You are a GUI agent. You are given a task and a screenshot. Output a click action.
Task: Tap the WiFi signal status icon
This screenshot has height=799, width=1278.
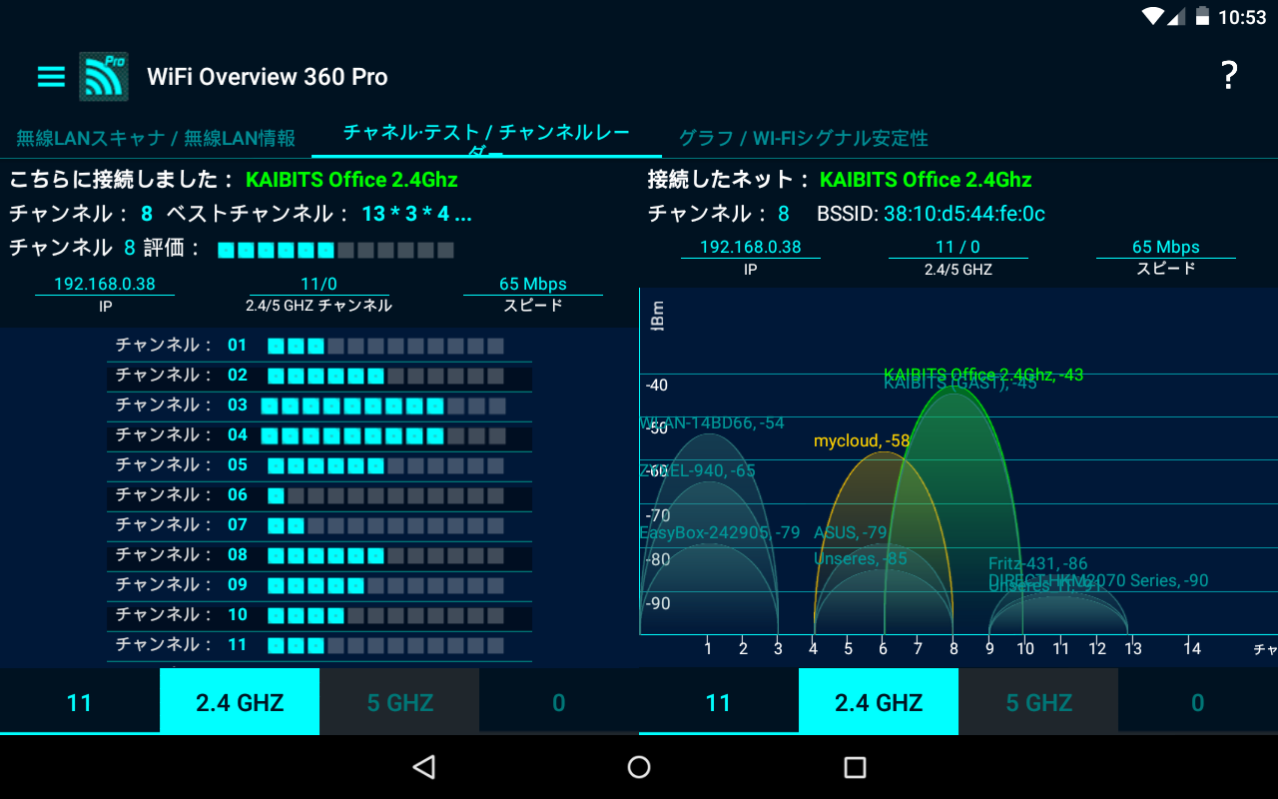[1153, 16]
